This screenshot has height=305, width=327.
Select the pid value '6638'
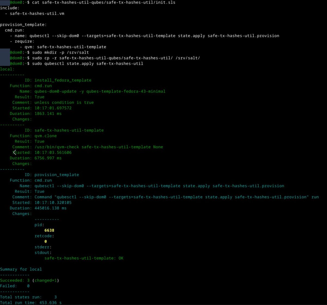coord(49,230)
